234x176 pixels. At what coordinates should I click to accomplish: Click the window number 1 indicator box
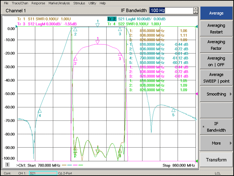tap(7, 165)
